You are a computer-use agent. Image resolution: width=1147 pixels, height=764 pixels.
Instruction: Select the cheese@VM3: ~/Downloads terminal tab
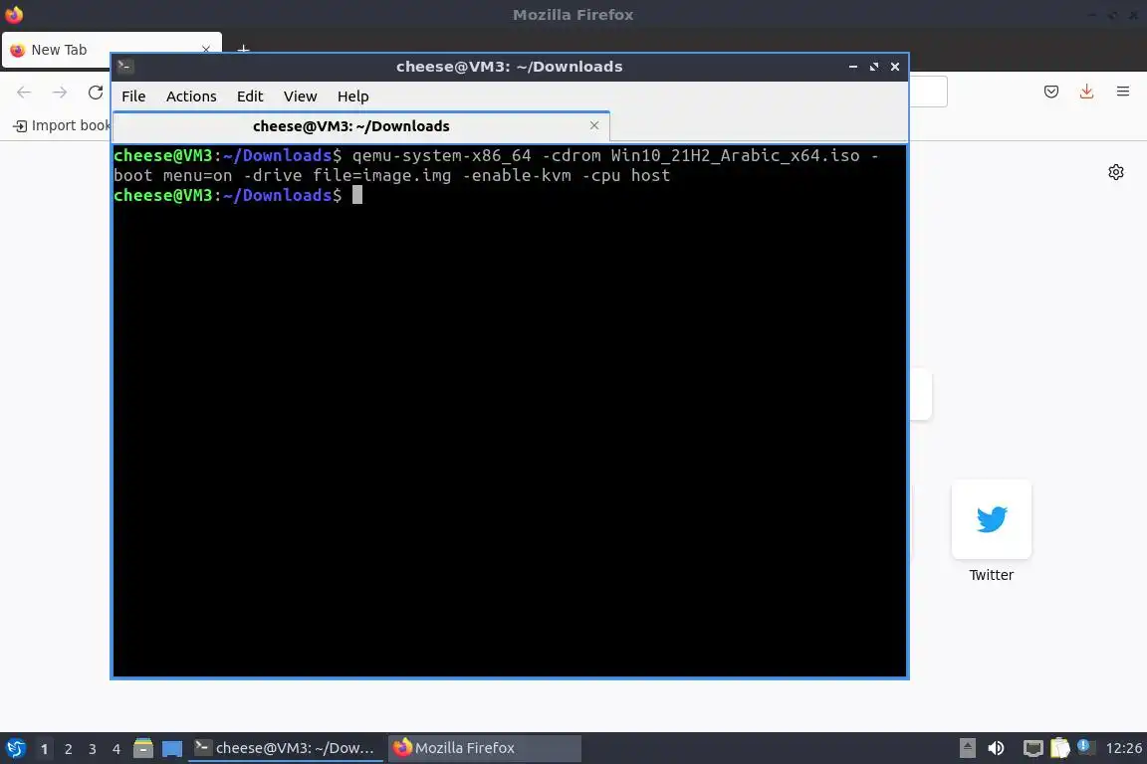[x=361, y=125]
